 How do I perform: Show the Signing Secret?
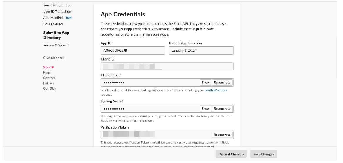[205, 109]
